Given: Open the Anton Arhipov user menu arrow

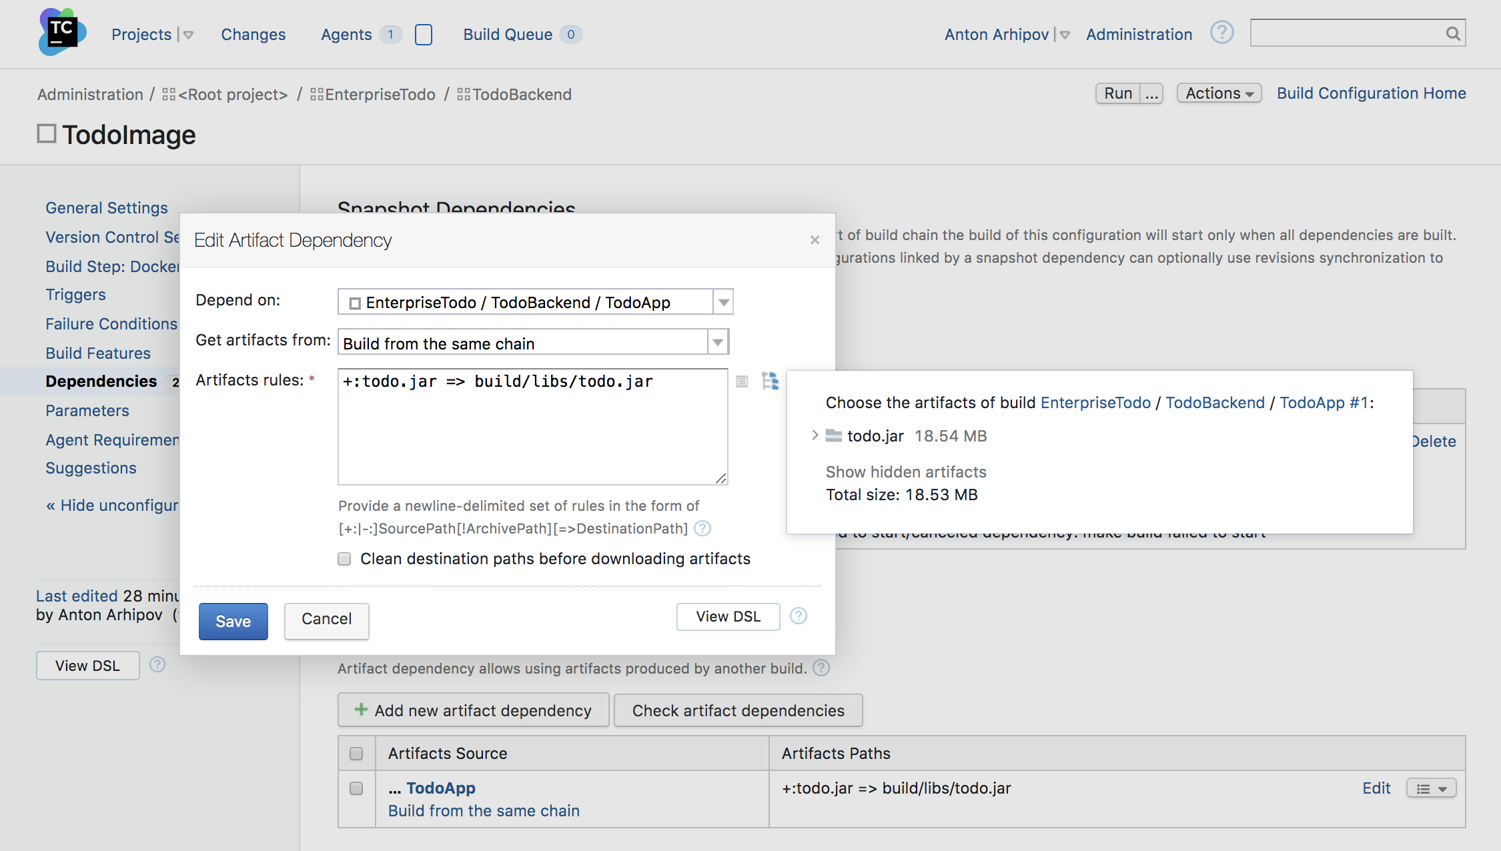Looking at the screenshot, I should click(1065, 35).
